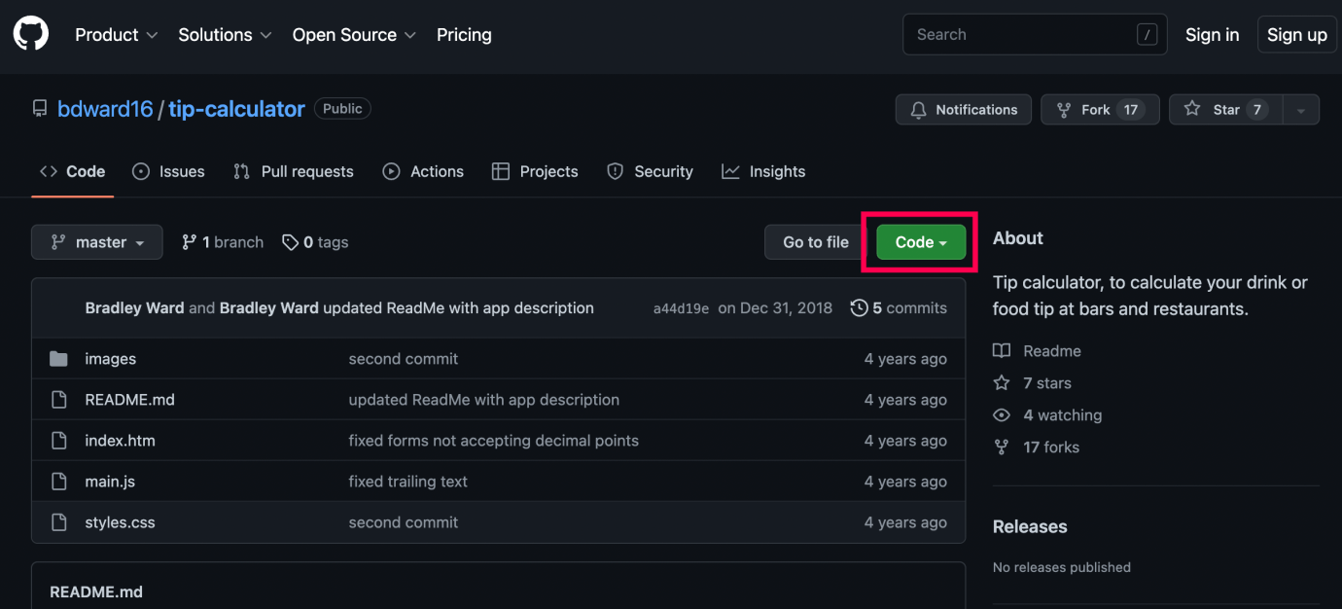Click the GitHub logo icon
The width and height of the screenshot is (1342, 609).
point(30,32)
